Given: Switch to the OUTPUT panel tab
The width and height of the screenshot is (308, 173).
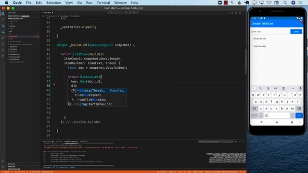Looking at the screenshot, I should click(59, 142).
